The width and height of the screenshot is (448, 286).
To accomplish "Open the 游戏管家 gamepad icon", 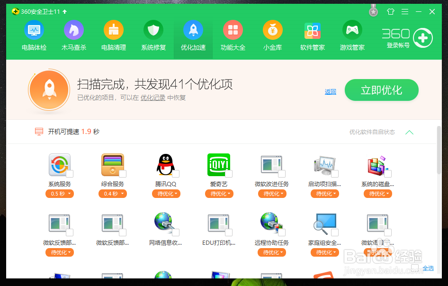I will (x=352, y=30).
